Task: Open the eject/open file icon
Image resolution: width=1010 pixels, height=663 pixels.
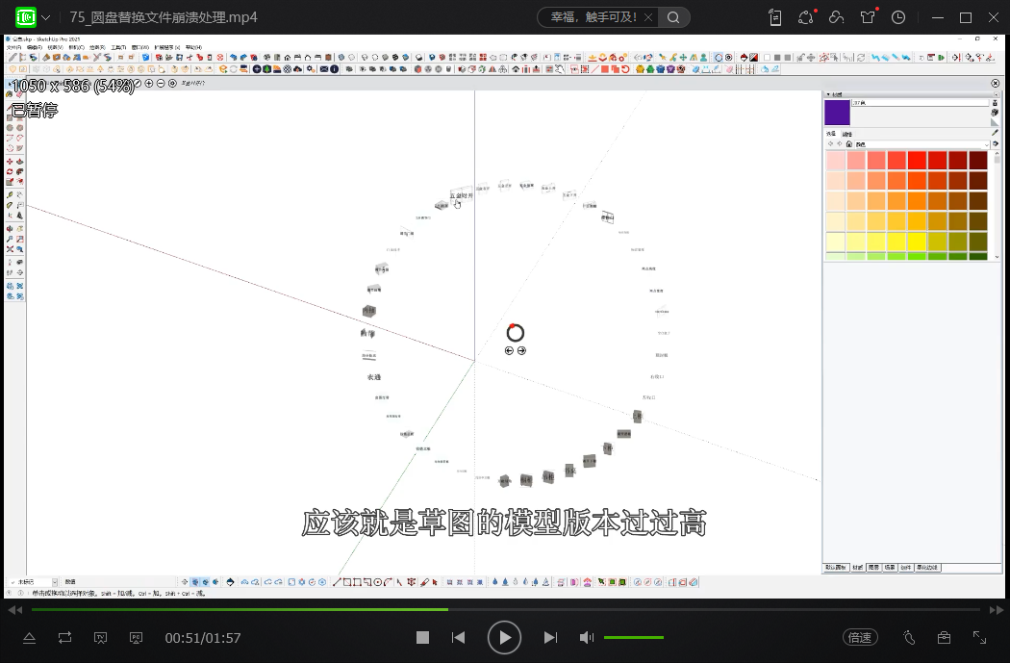Action: pos(29,637)
